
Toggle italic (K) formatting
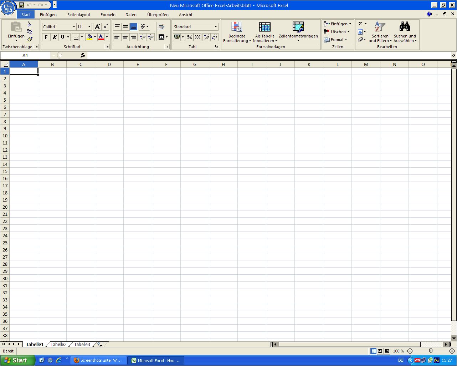[54, 37]
